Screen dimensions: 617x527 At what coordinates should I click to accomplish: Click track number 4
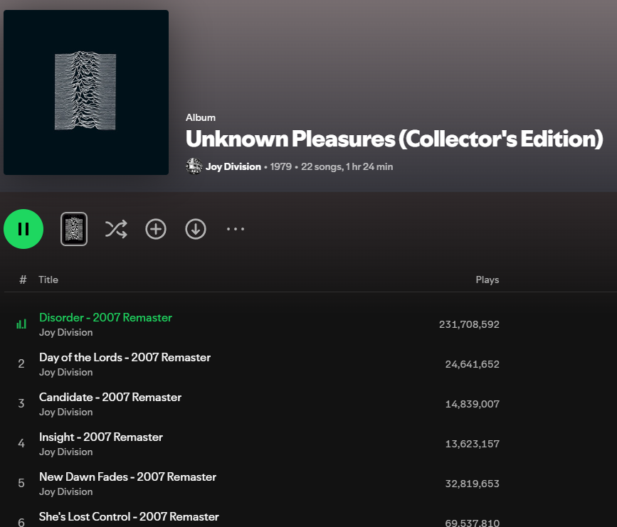click(x=21, y=443)
